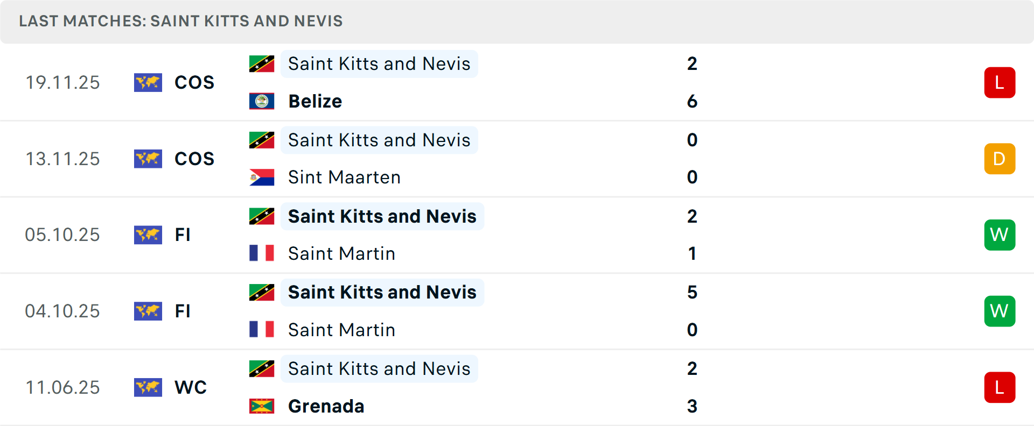Open the Sint Maarten team link
The height and width of the screenshot is (426, 1034).
344,177
